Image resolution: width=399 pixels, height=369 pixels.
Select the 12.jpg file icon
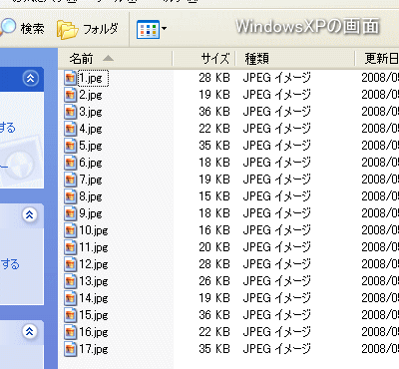point(70,264)
